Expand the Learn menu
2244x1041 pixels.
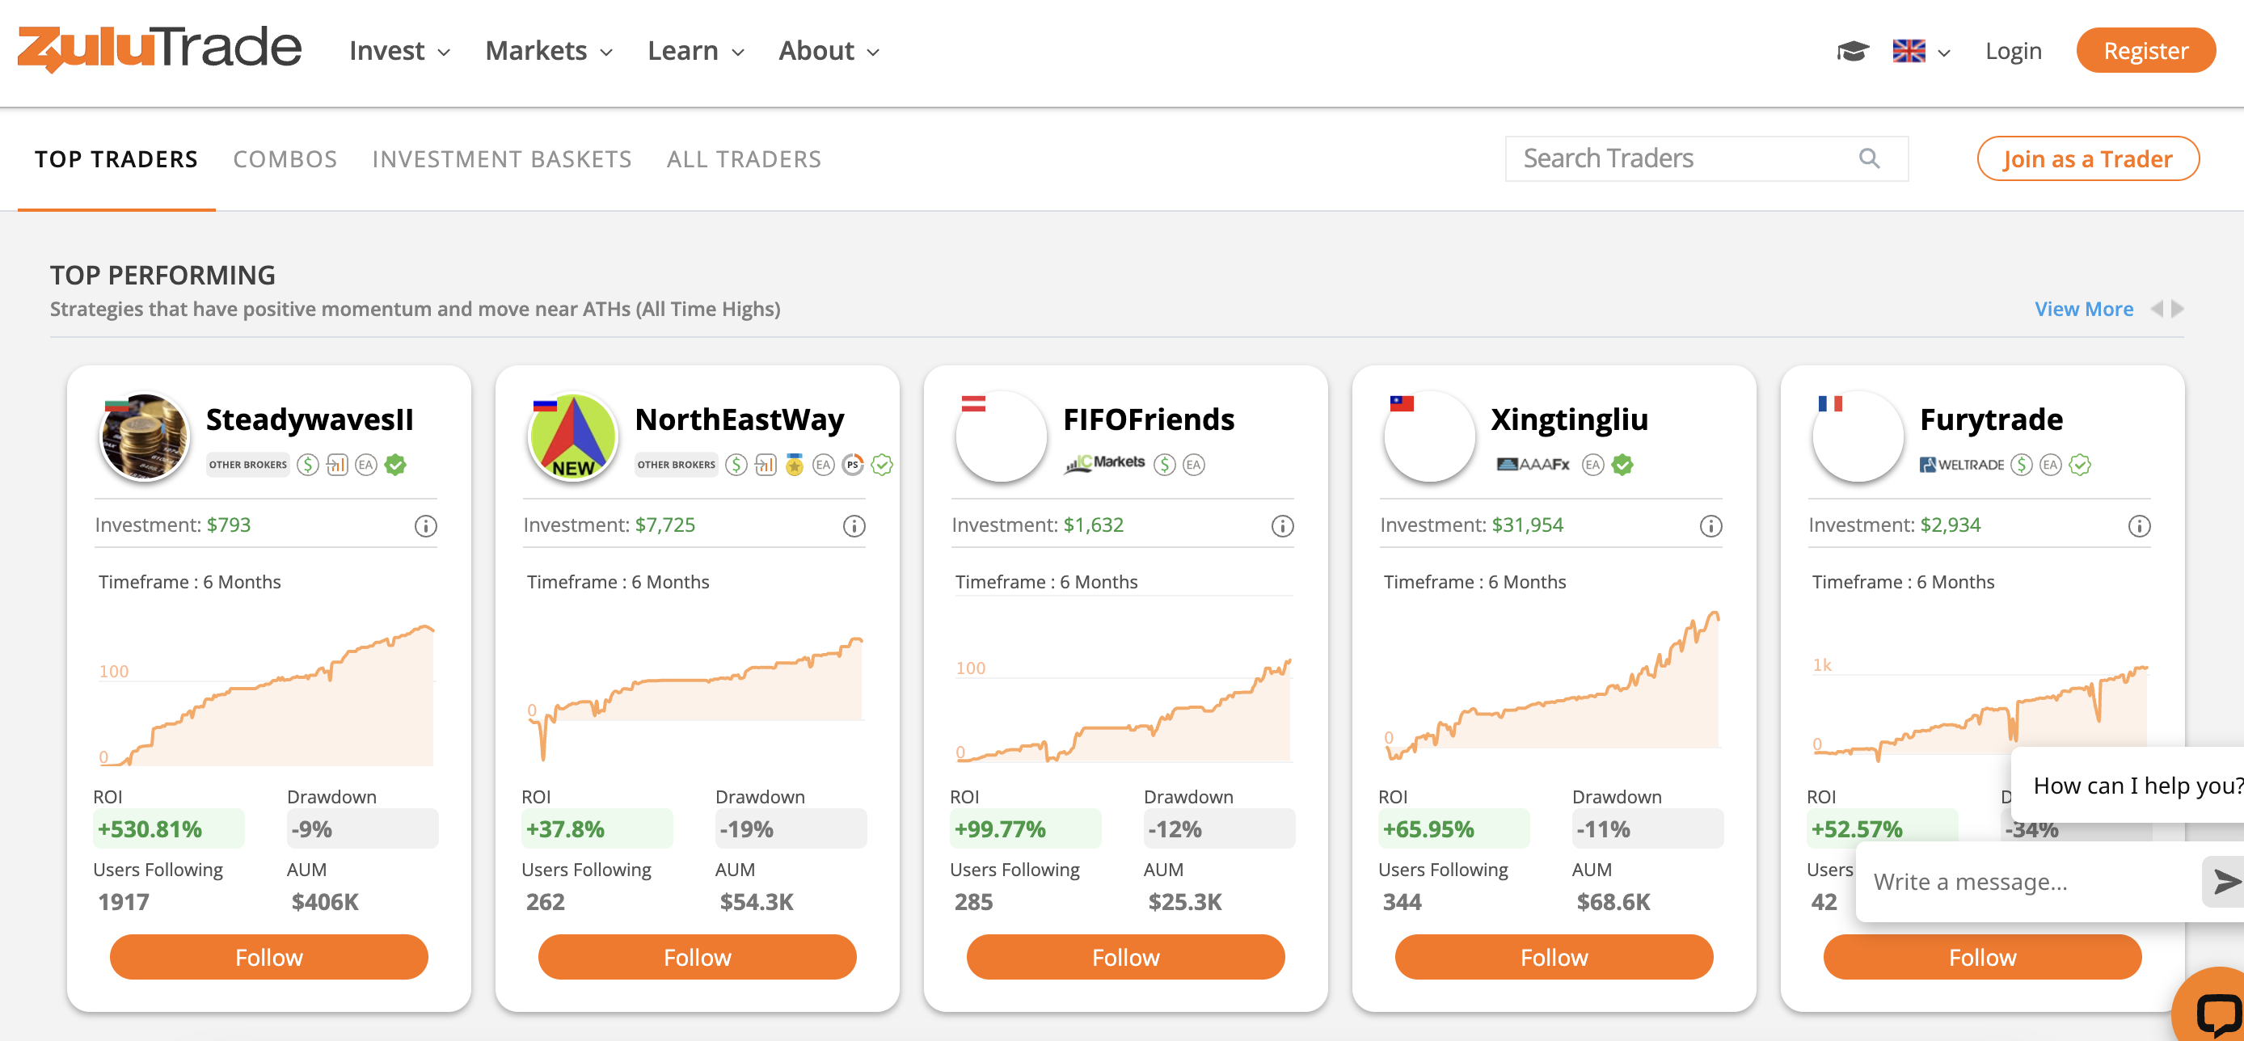pyautogui.click(x=696, y=51)
